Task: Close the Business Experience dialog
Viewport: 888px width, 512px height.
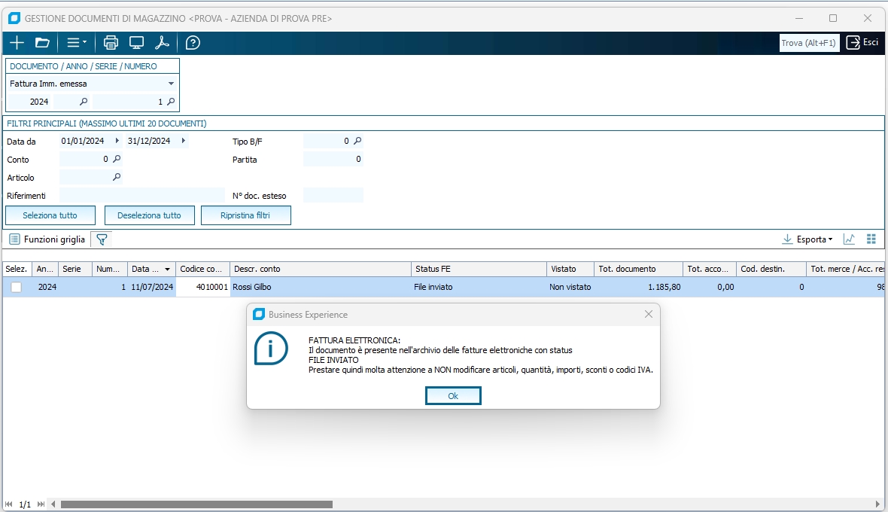Action: pos(649,314)
